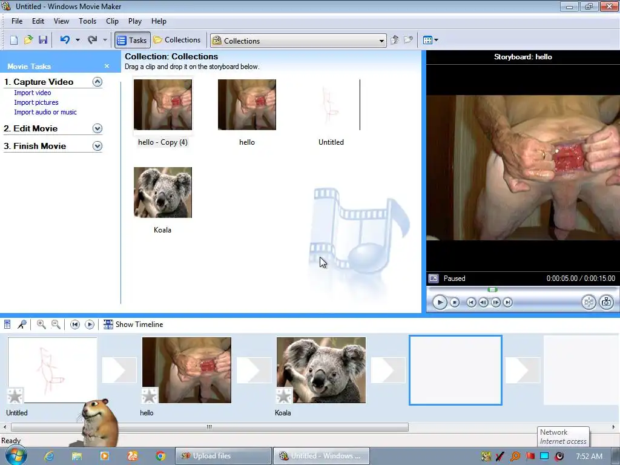
Task: Jump back to previous clip in monitor
Action: [x=471, y=303]
